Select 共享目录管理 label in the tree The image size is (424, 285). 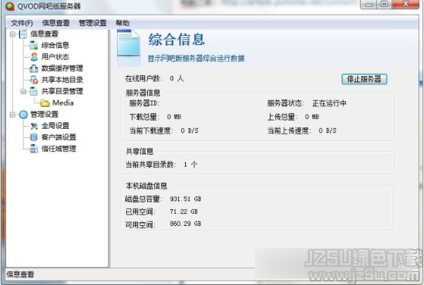[62, 91]
